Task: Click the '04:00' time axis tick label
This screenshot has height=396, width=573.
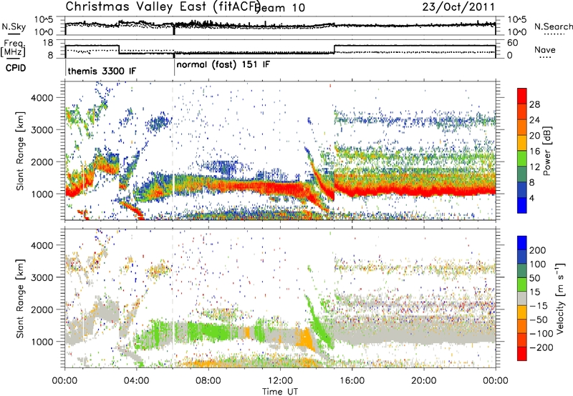Action: tap(136, 381)
